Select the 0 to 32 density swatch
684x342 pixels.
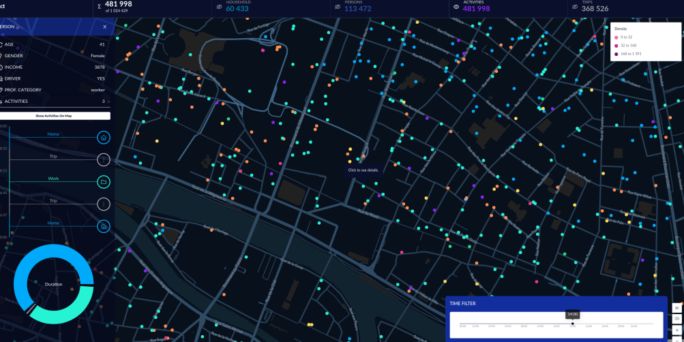616,37
